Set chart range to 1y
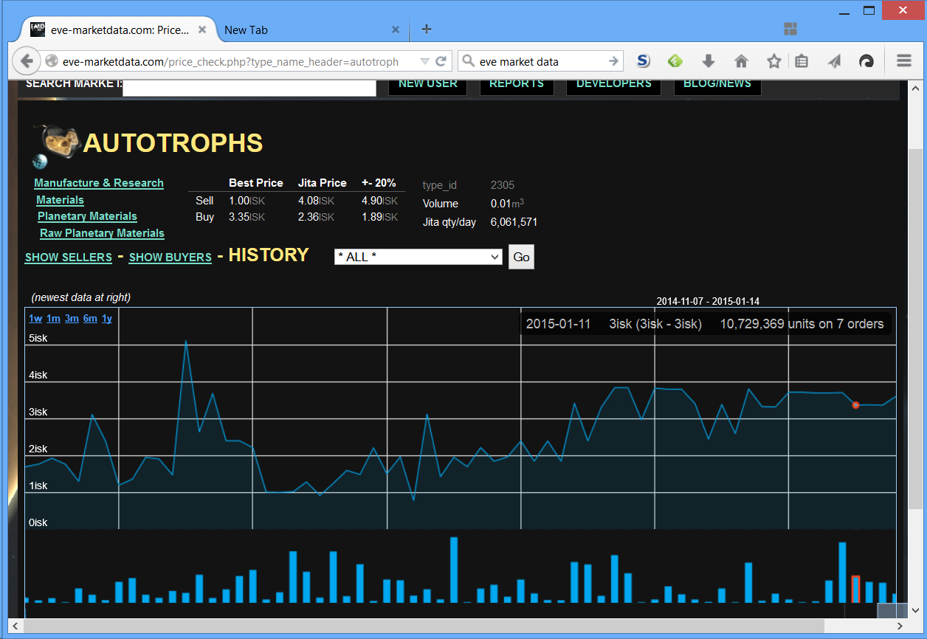This screenshot has width=927, height=639. 107,319
